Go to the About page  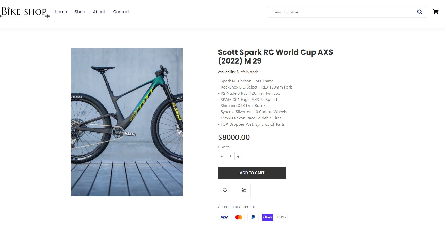pos(99,12)
